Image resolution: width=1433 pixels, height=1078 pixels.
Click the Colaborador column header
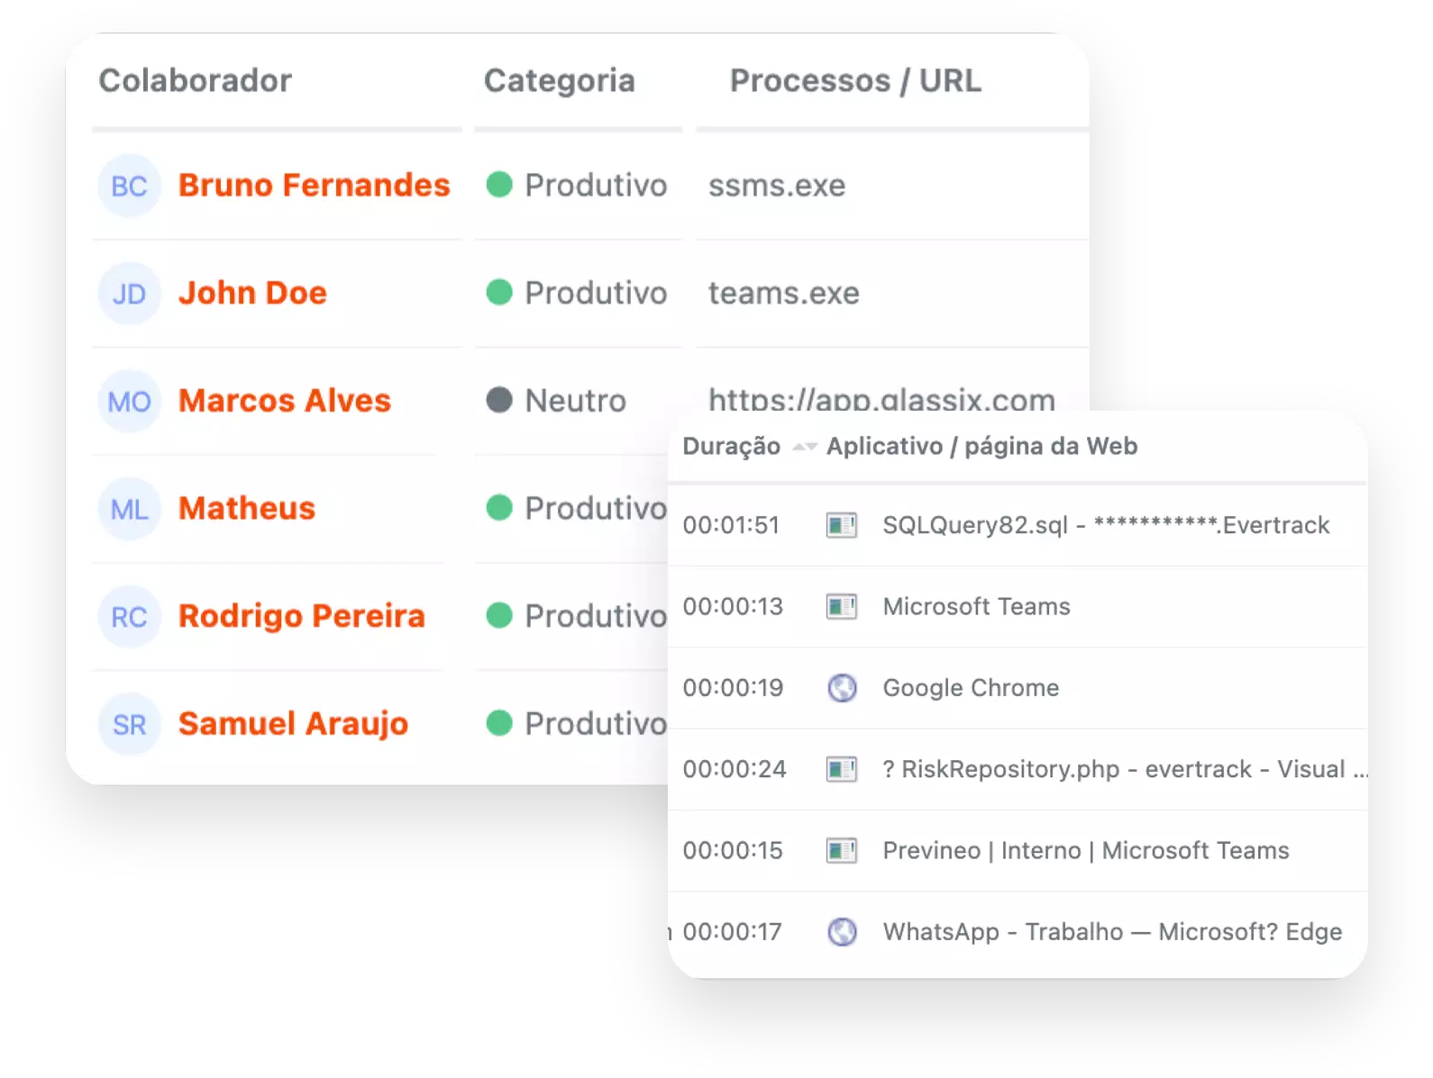tap(196, 81)
